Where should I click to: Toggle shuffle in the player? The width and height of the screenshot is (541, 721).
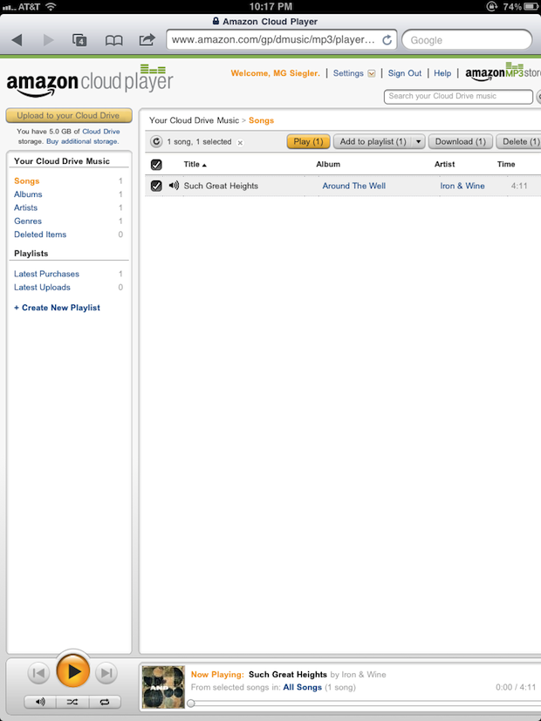coord(72,702)
